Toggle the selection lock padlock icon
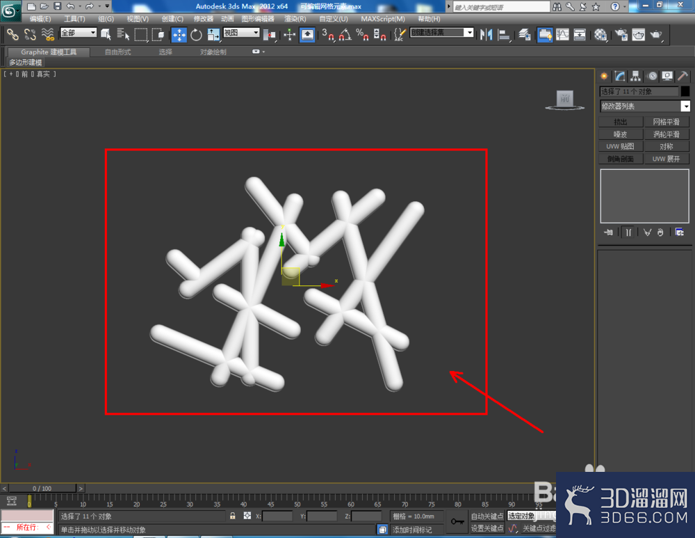This screenshot has width=695, height=538. point(233,516)
